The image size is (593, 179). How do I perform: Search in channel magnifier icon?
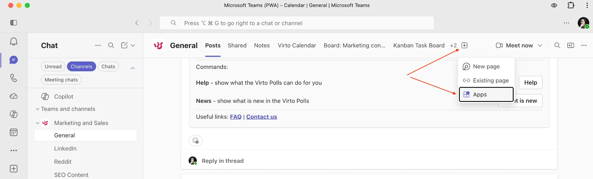(557, 45)
